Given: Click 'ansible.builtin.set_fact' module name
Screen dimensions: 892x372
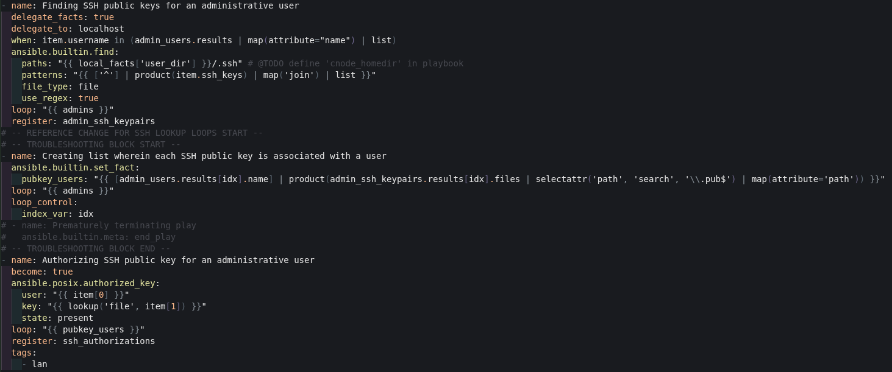Looking at the screenshot, I should click(x=73, y=167).
